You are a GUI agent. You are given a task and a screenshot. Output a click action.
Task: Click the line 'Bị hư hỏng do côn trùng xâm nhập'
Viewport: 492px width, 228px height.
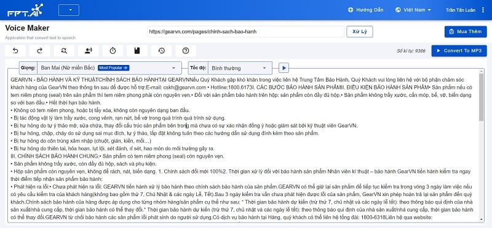click(x=81, y=141)
